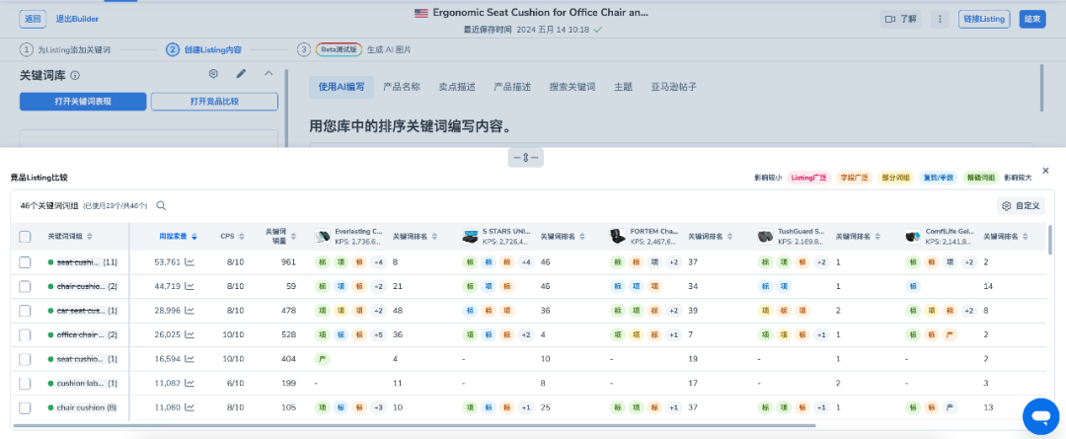Click the gear icon in the 关键词库 header
The image size is (1066, 439).
213,73
